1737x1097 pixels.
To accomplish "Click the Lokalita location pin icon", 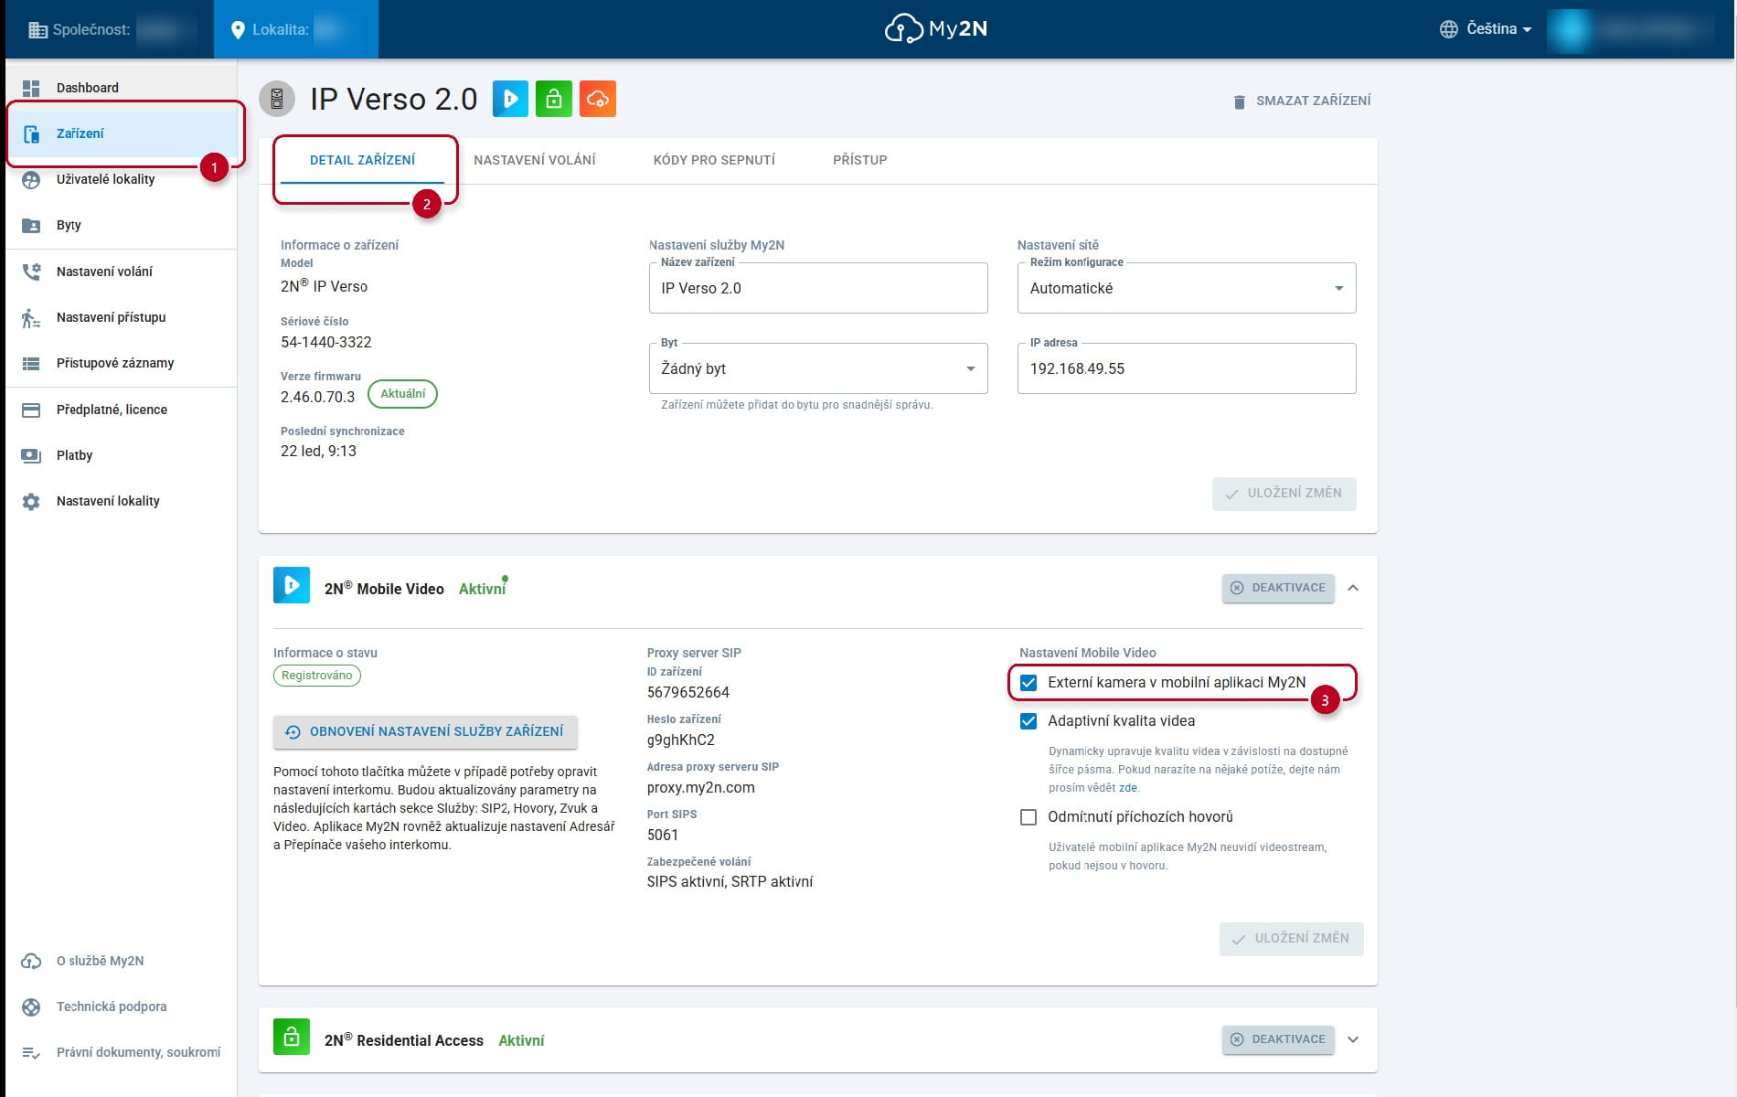I will click(238, 29).
